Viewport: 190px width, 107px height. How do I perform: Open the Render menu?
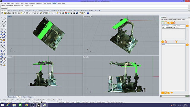click(54, 3)
